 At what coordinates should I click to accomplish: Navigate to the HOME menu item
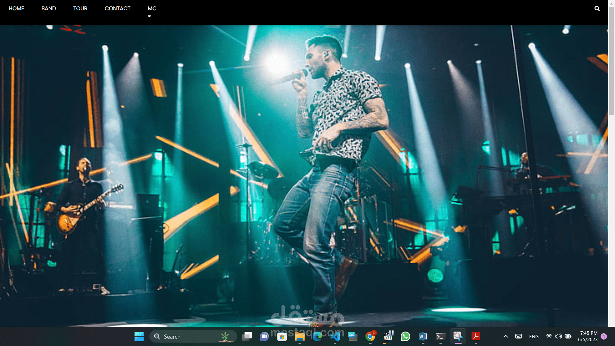(16, 8)
